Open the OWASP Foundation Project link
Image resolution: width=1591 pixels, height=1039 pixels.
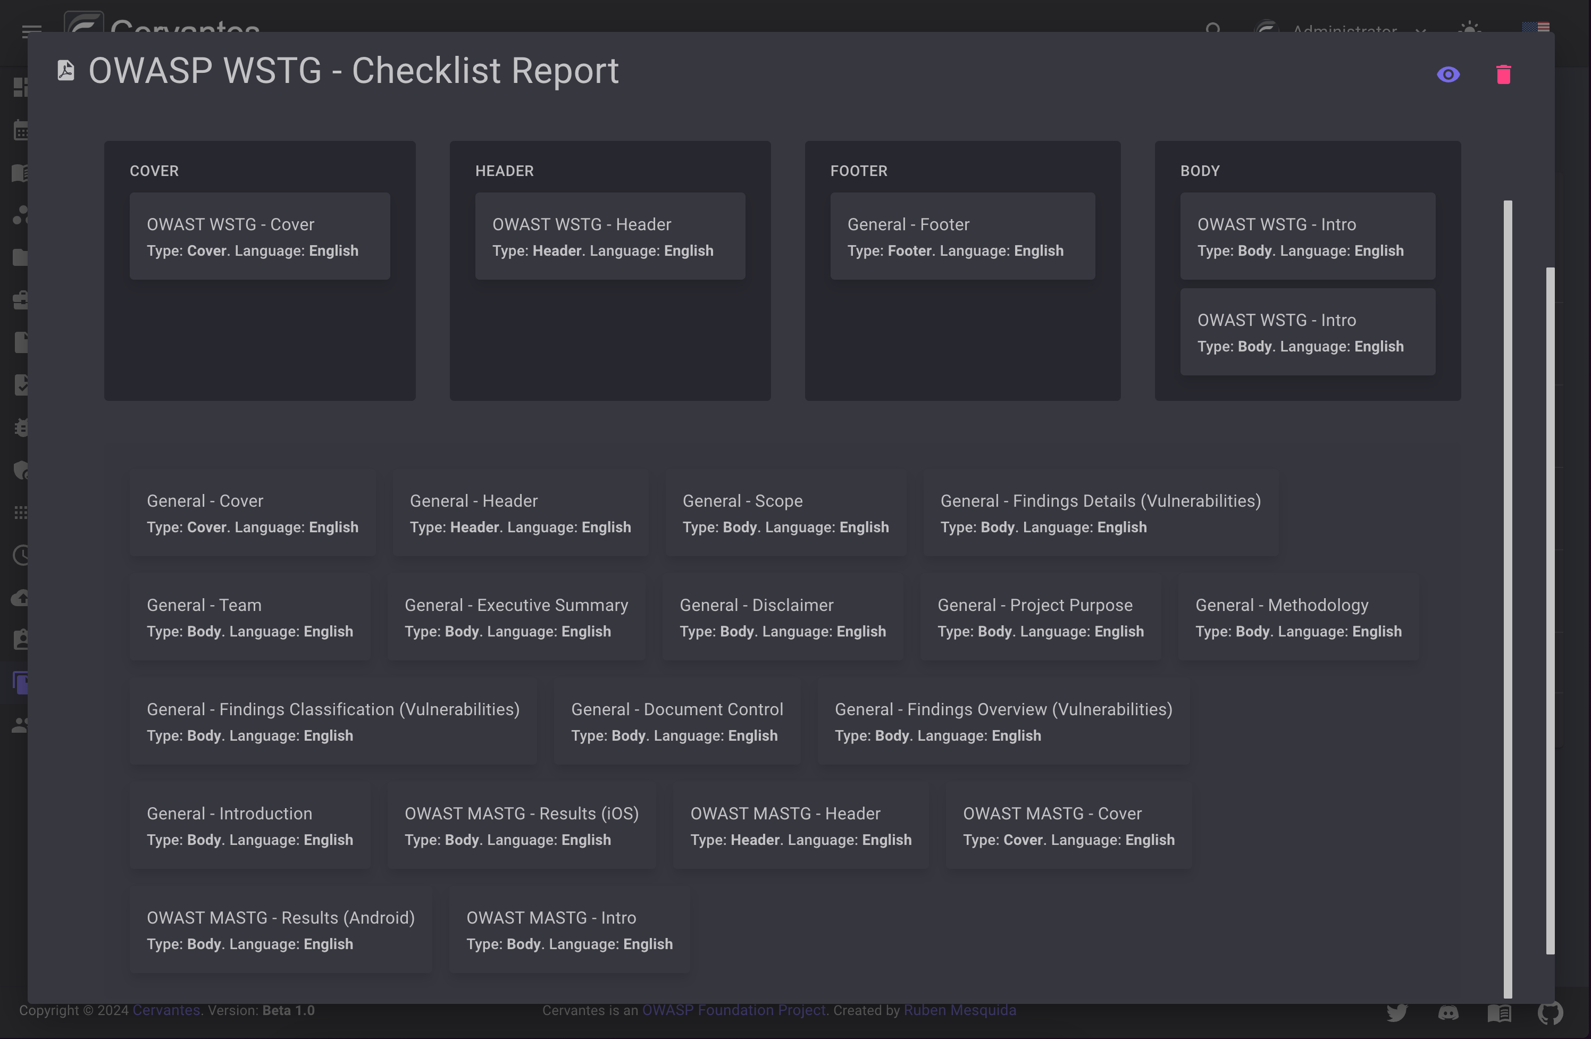pyautogui.click(x=734, y=1010)
